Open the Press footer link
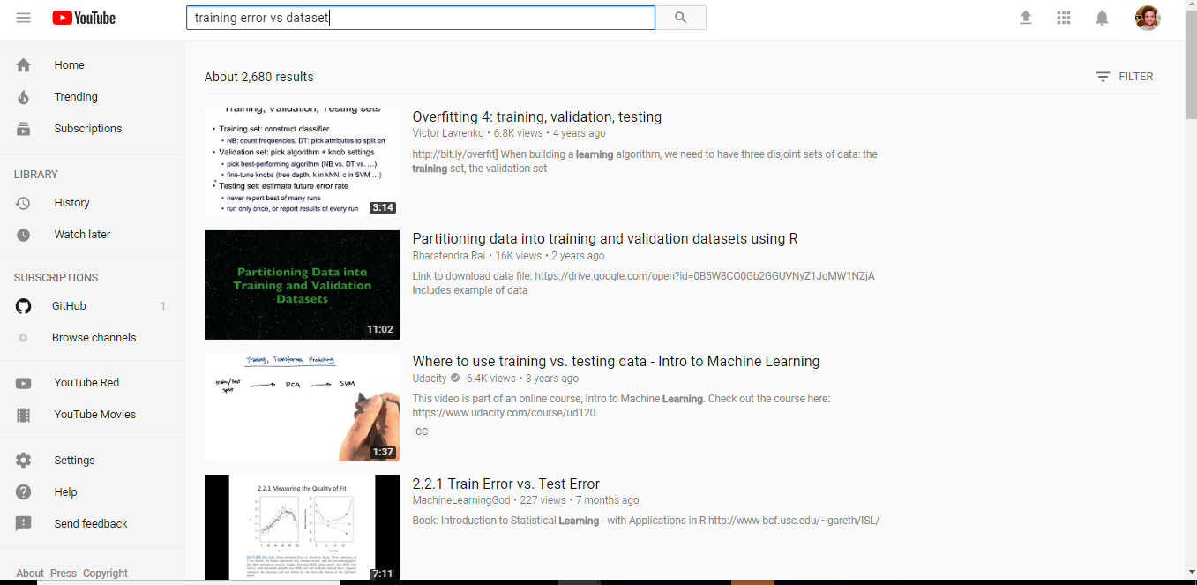Viewport: 1197px width, 585px height. click(x=64, y=574)
